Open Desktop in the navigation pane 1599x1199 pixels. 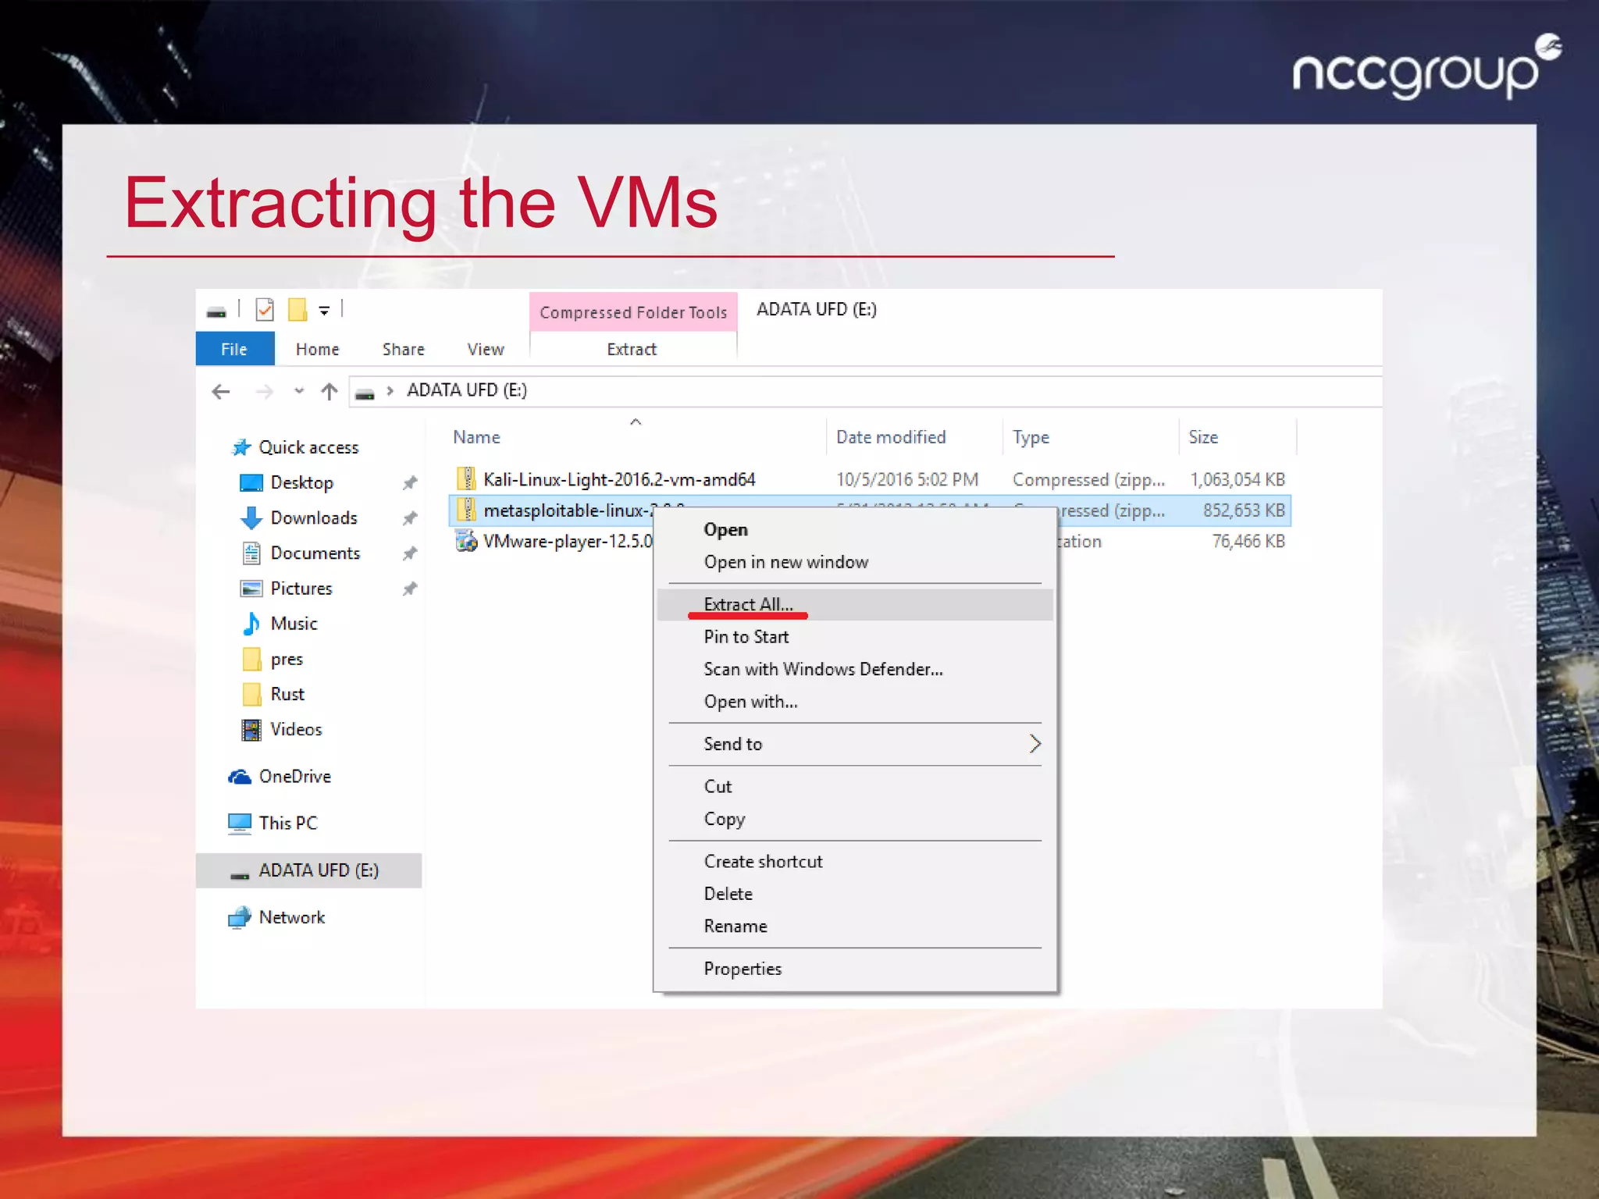coord(301,482)
